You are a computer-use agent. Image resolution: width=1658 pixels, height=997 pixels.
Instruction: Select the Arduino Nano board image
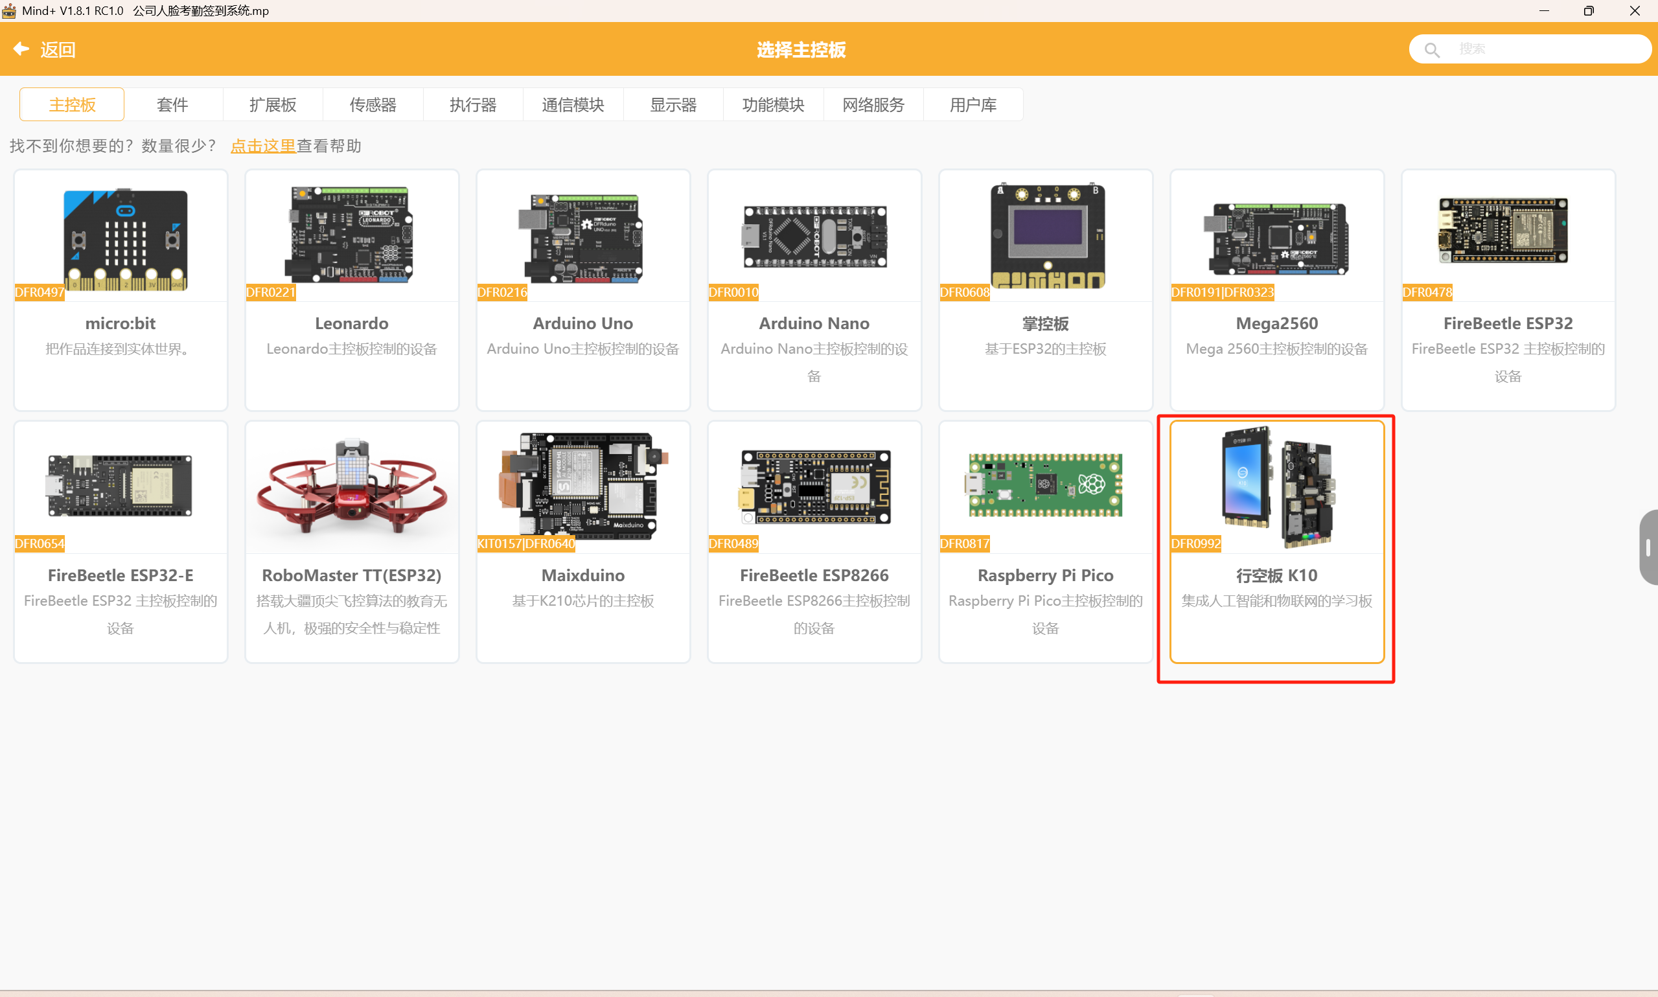tap(814, 236)
